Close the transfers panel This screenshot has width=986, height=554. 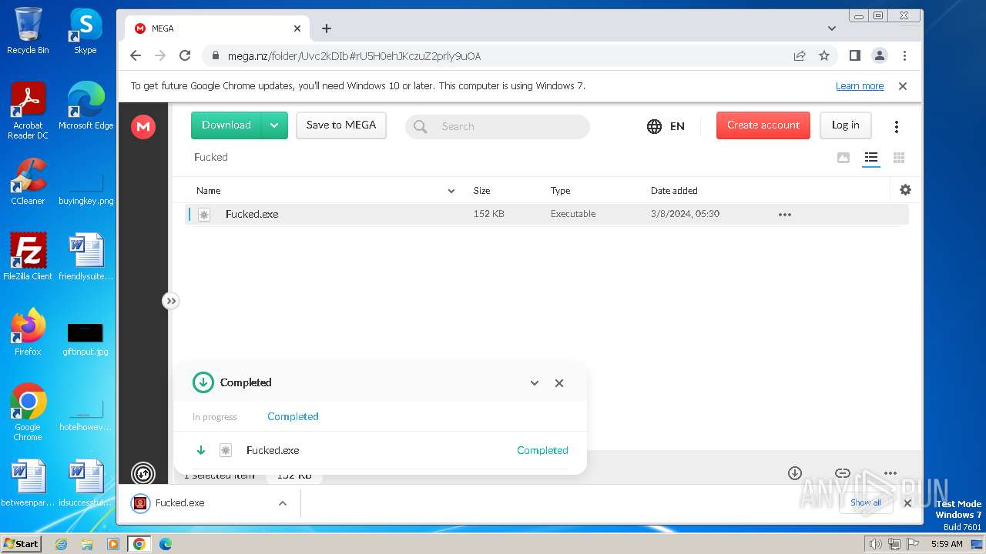559,383
